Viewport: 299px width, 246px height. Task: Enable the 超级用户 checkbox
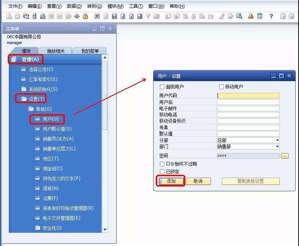coord(162,86)
